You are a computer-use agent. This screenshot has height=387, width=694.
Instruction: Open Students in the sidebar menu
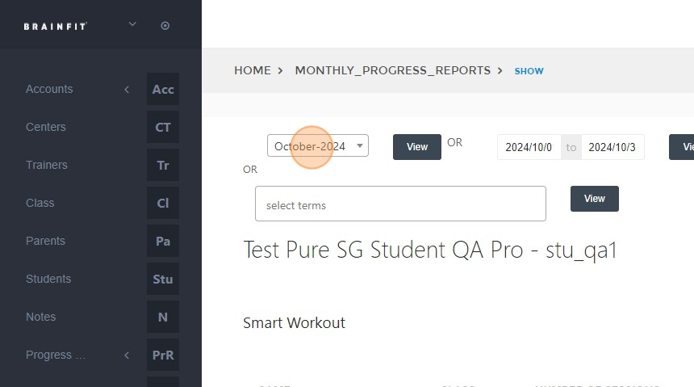[x=48, y=279]
